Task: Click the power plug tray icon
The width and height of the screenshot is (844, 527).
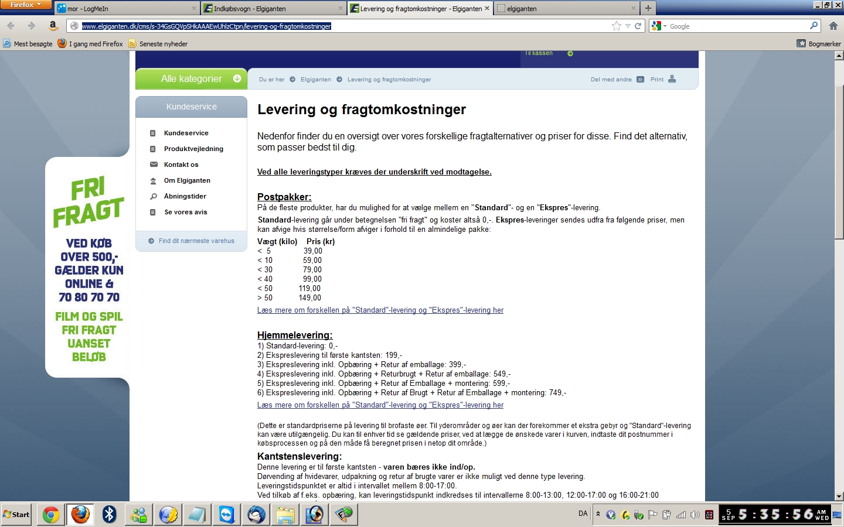Action: (x=667, y=515)
